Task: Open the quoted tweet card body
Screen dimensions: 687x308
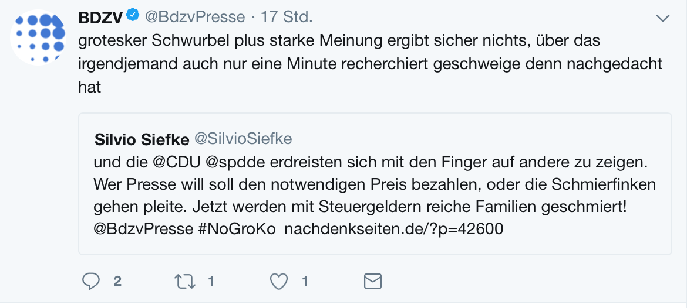Action: click(x=375, y=184)
